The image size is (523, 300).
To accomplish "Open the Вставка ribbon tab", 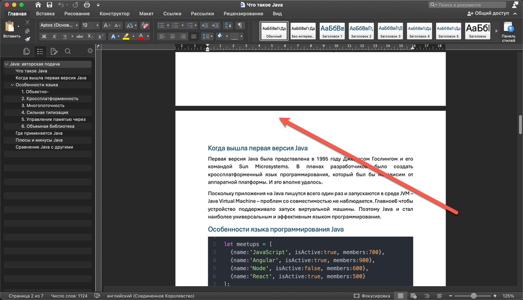I will point(45,14).
